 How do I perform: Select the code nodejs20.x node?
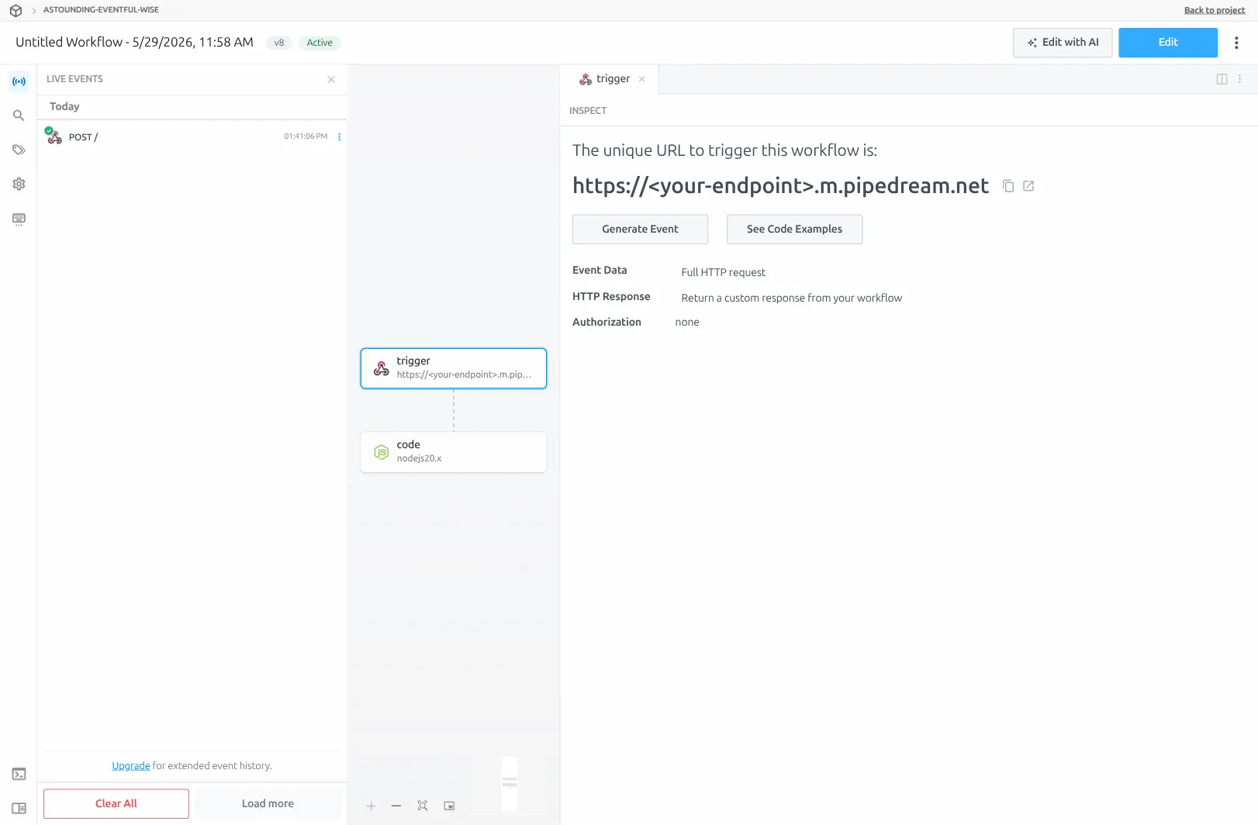(x=454, y=452)
